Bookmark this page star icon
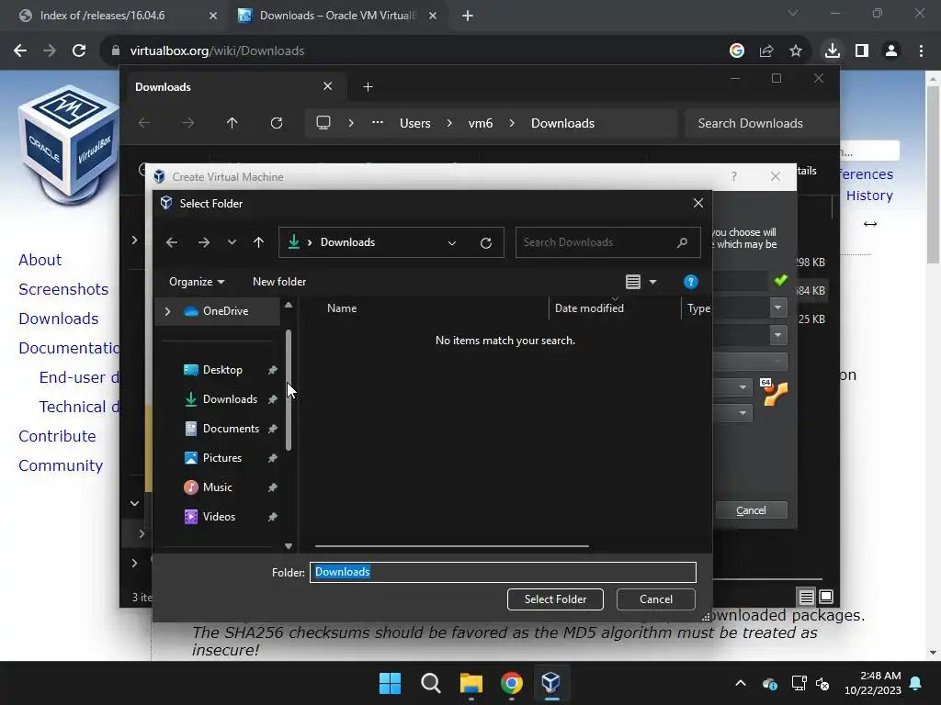 (x=795, y=51)
